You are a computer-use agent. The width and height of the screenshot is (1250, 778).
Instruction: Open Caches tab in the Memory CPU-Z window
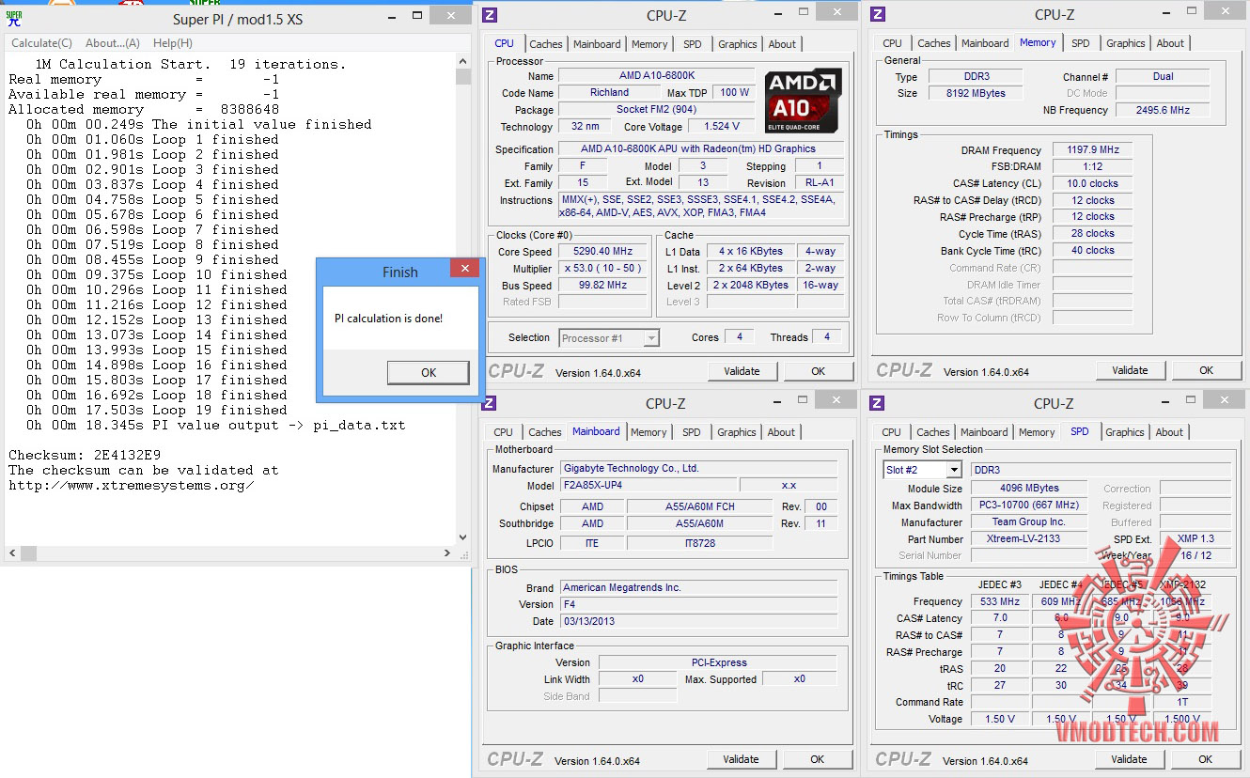point(934,43)
